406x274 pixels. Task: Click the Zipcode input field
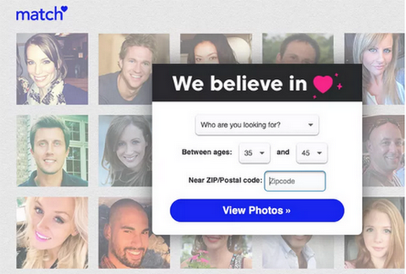[x=295, y=181]
